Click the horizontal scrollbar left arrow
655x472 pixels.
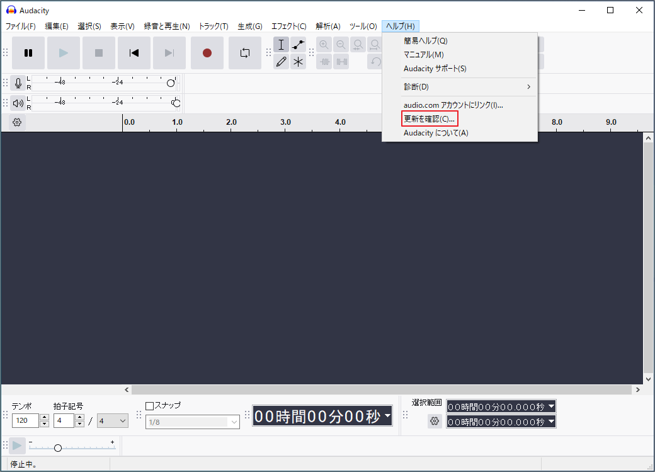pos(127,389)
